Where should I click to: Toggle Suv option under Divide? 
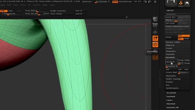(181, 39)
